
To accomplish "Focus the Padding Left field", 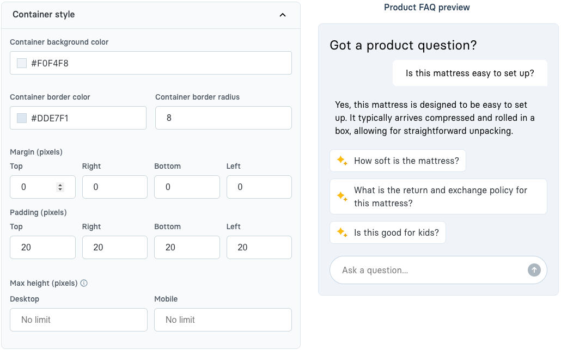I will [x=259, y=248].
